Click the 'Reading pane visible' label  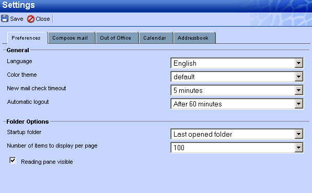point(47,162)
